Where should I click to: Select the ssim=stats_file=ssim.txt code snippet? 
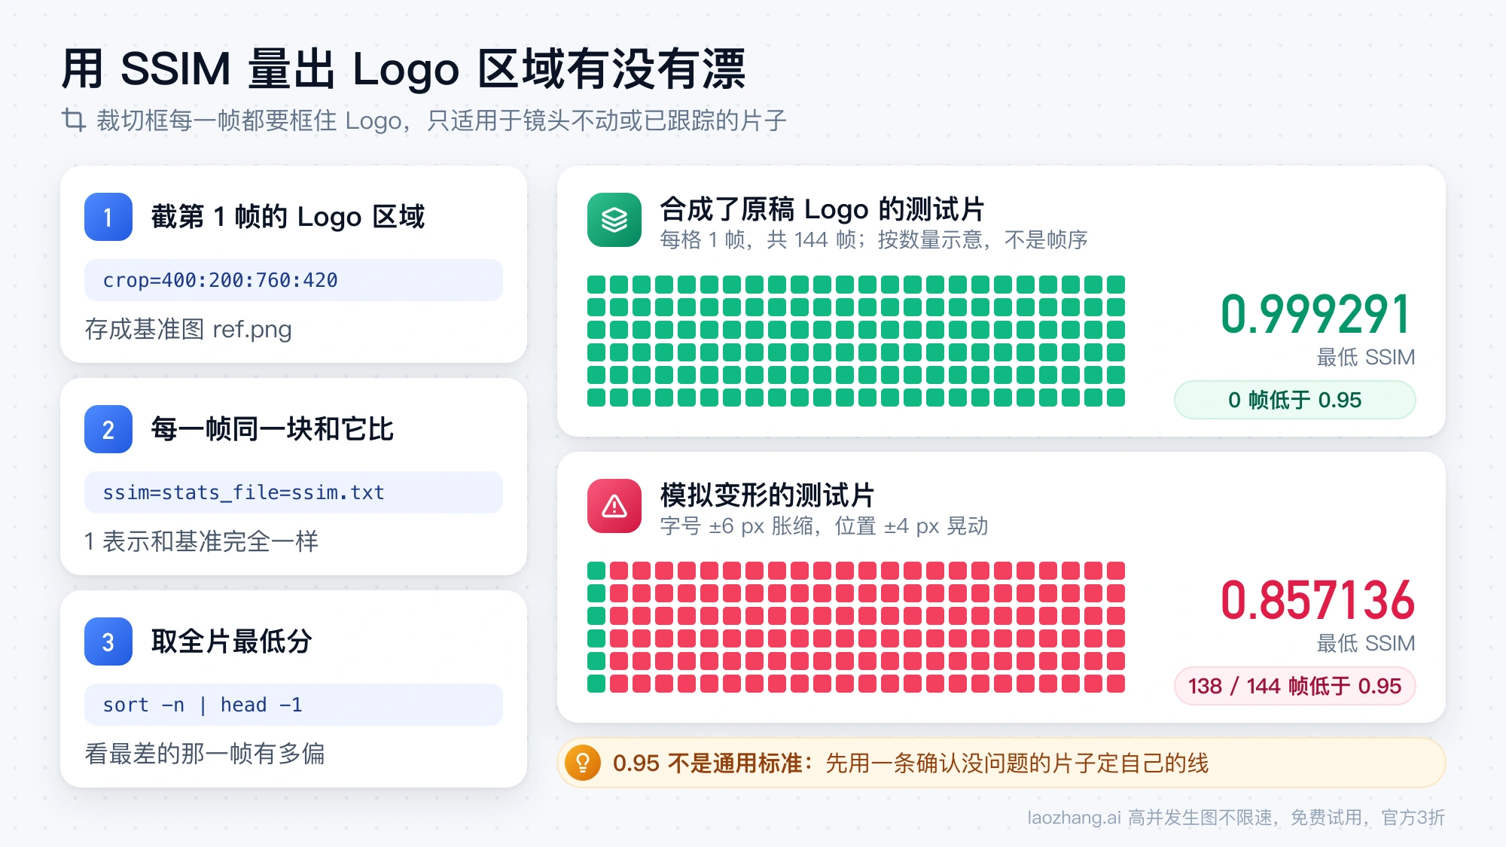click(294, 492)
